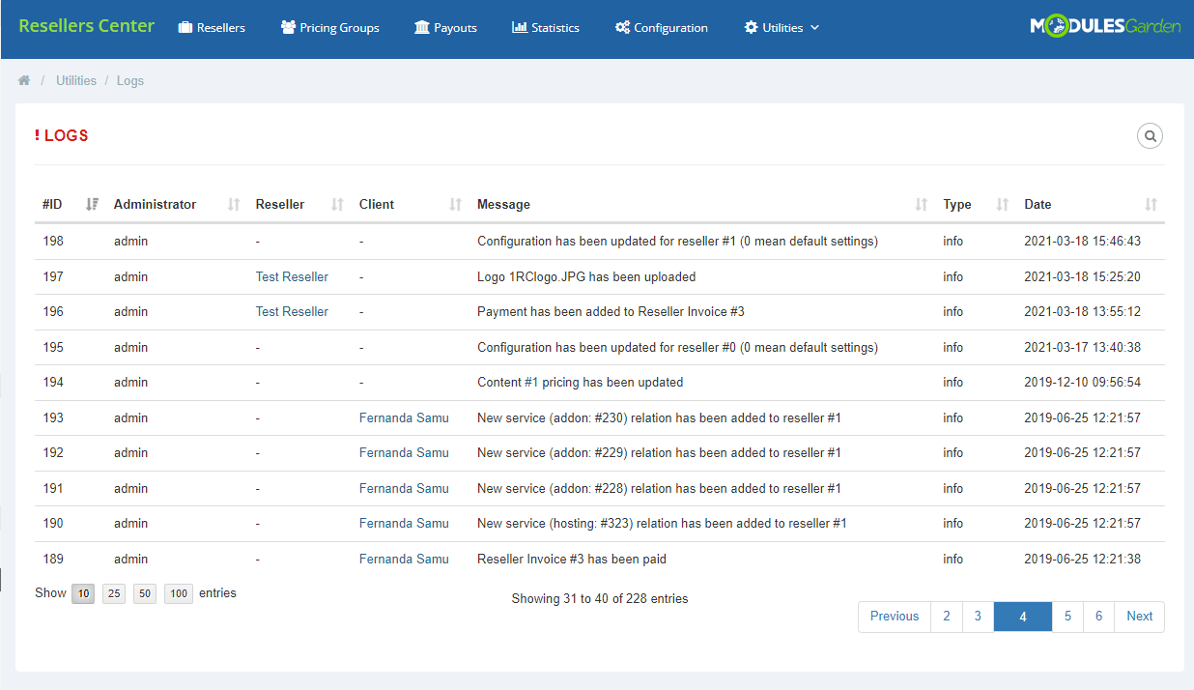Click log ID 194 cell
This screenshot has height=690, width=1194.
[53, 382]
